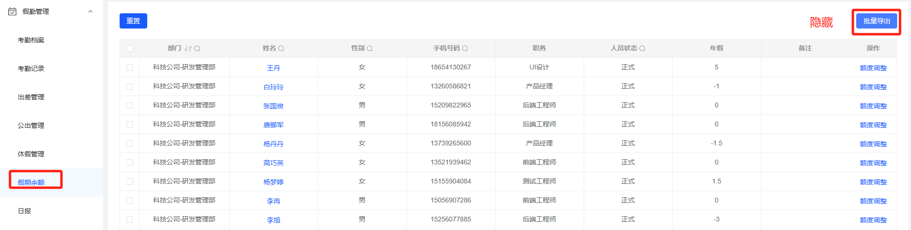
Task: Open the 日报 sidebar item
Action: pyautogui.click(x=24, y=211)
